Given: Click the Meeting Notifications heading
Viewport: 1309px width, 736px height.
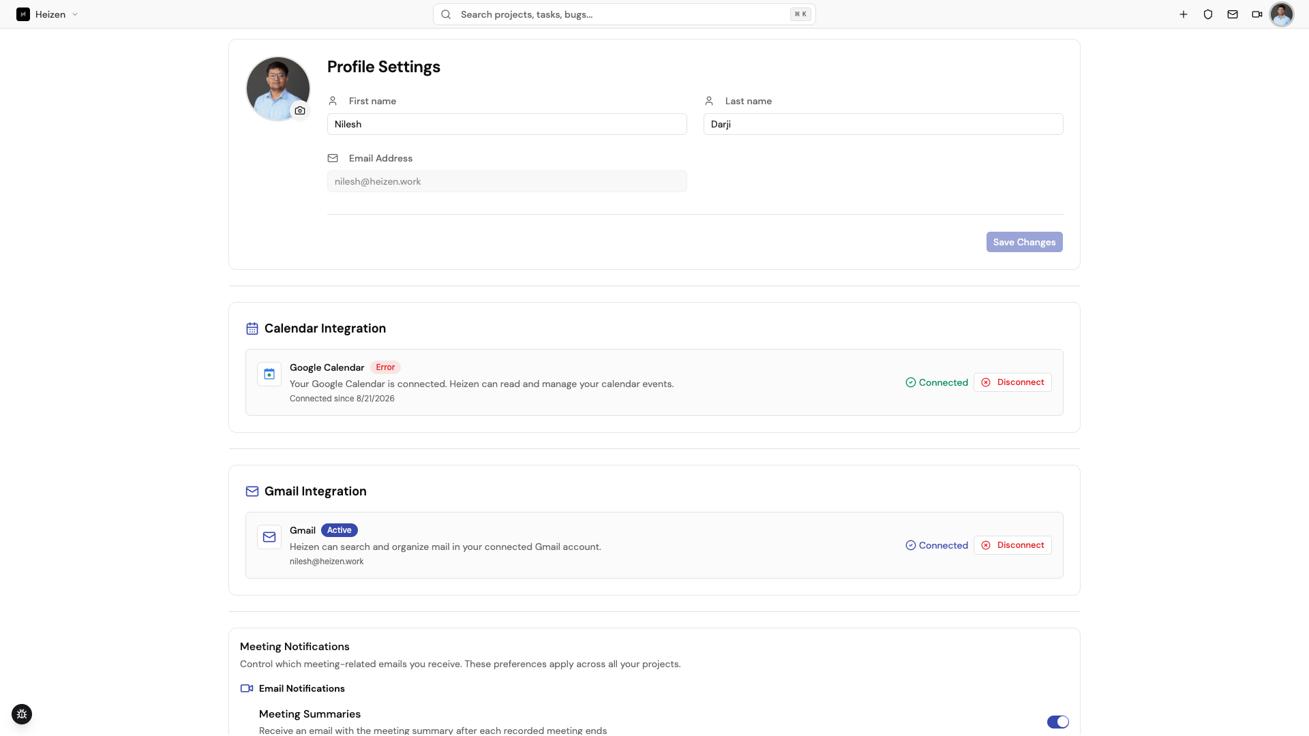Looking at the screenshot, I should point(295,647).
